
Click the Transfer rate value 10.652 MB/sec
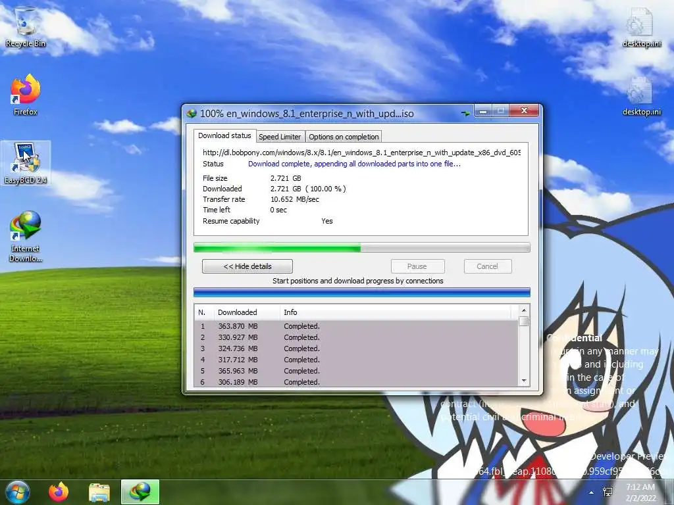click(295, 199)
